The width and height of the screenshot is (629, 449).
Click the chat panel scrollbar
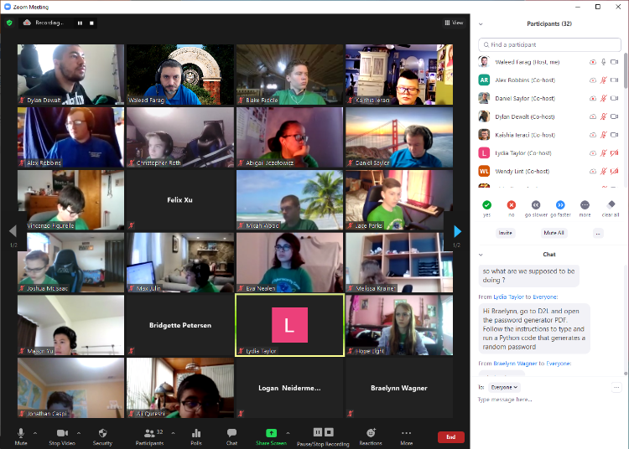(626, 374)
